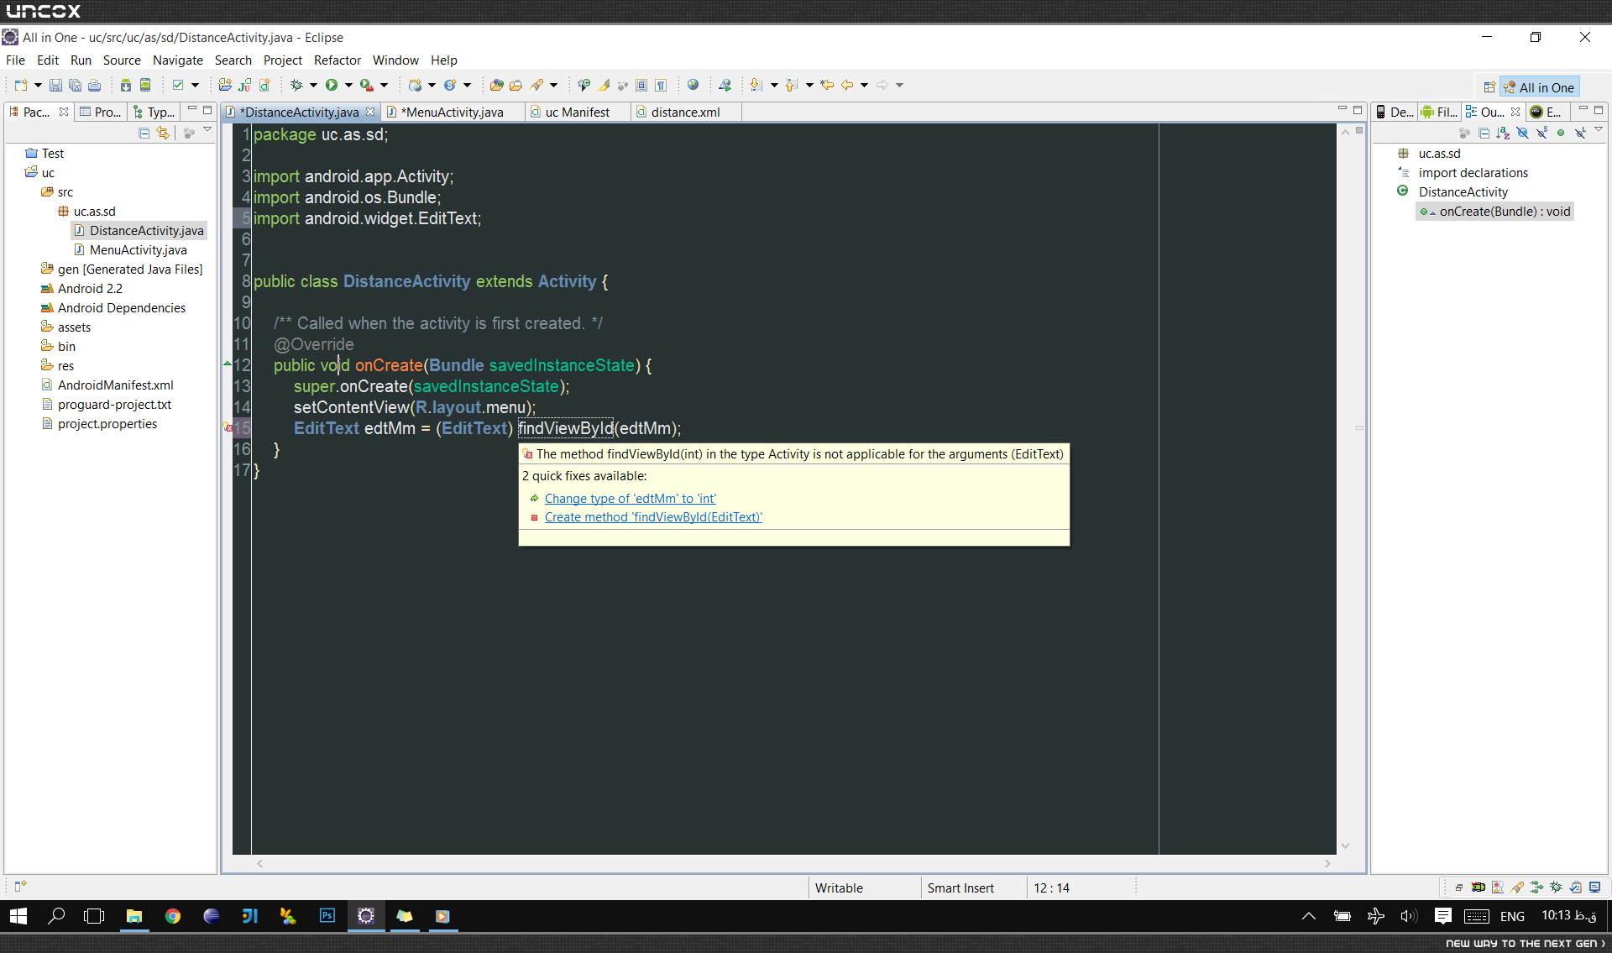Click the web browser globe icon

coord(693,85)
